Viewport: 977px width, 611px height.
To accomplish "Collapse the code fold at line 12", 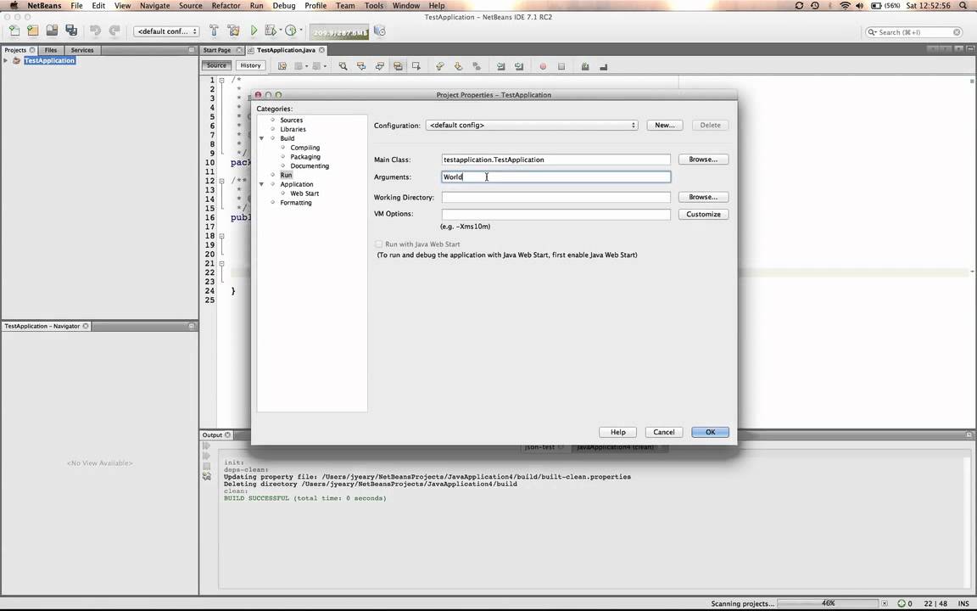I will (x=222, y=181).
